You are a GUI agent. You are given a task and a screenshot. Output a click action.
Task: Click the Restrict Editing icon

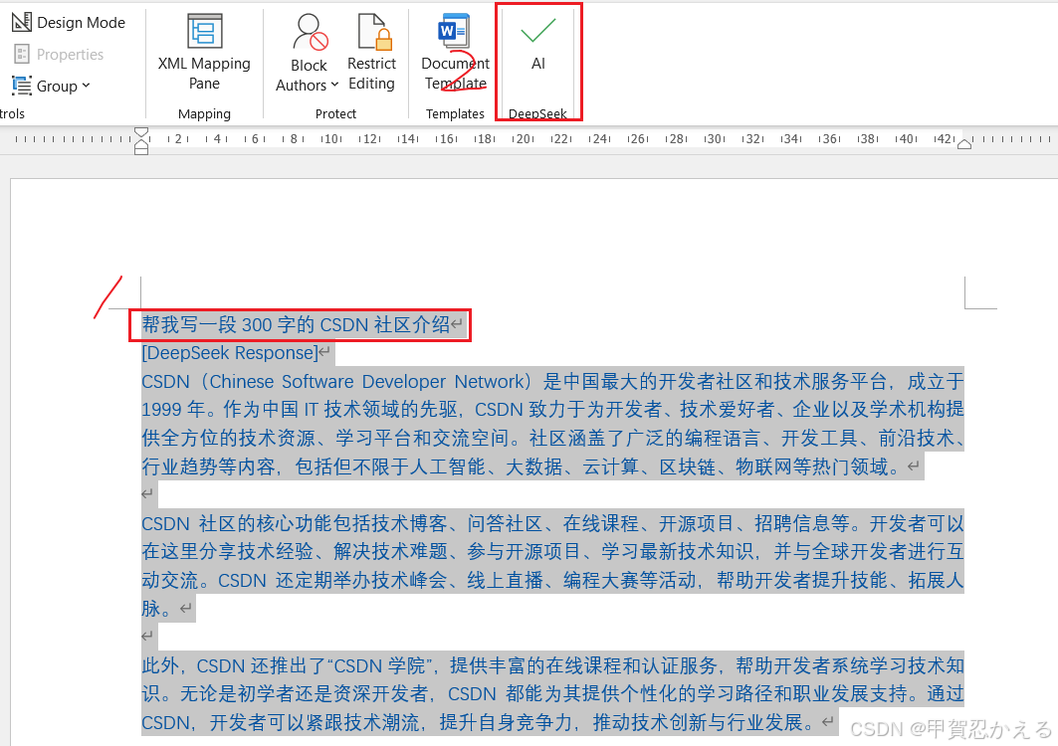pos(372,52)
